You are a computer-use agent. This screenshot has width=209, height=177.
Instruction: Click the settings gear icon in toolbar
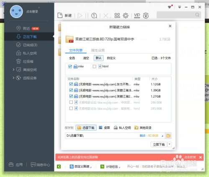tap(126, 15)
